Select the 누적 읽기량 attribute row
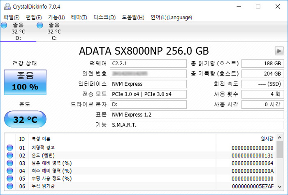 [141, 186]
